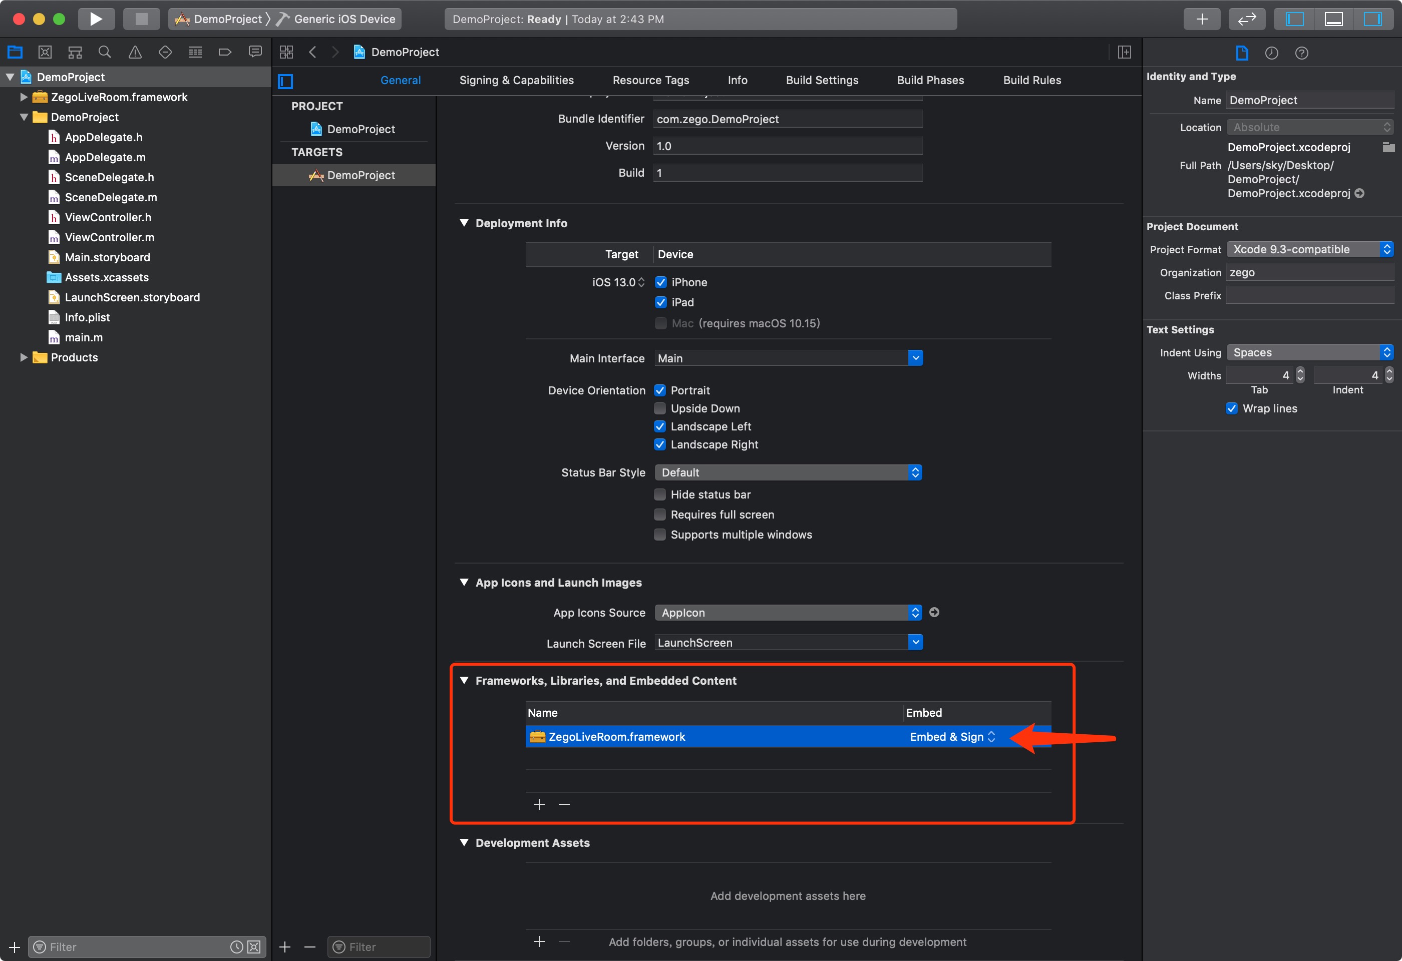This screenshot has width=1402, height=961.
Task: Show the Quick Help inspector
Action: click(1302, 53)
